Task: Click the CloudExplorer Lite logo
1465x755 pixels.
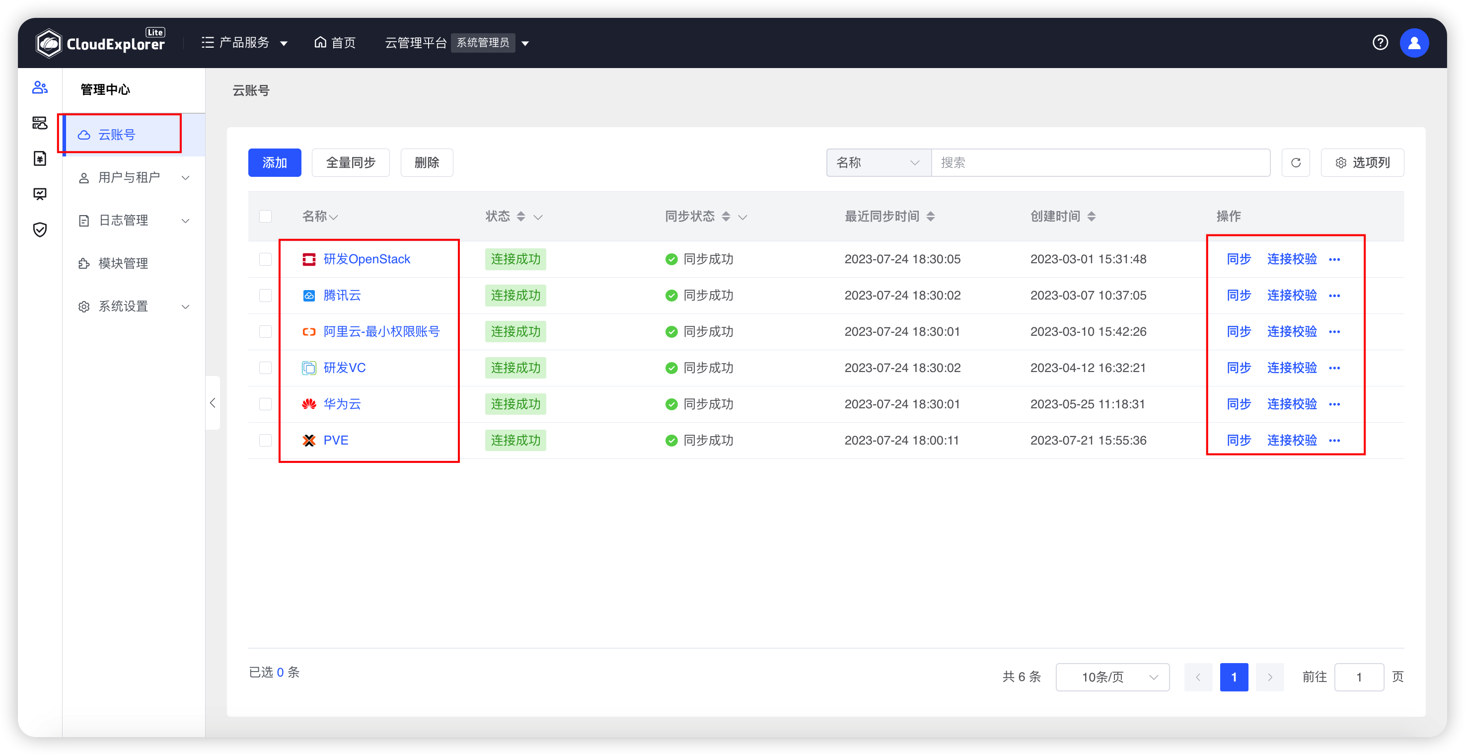Action: [100, 43]
